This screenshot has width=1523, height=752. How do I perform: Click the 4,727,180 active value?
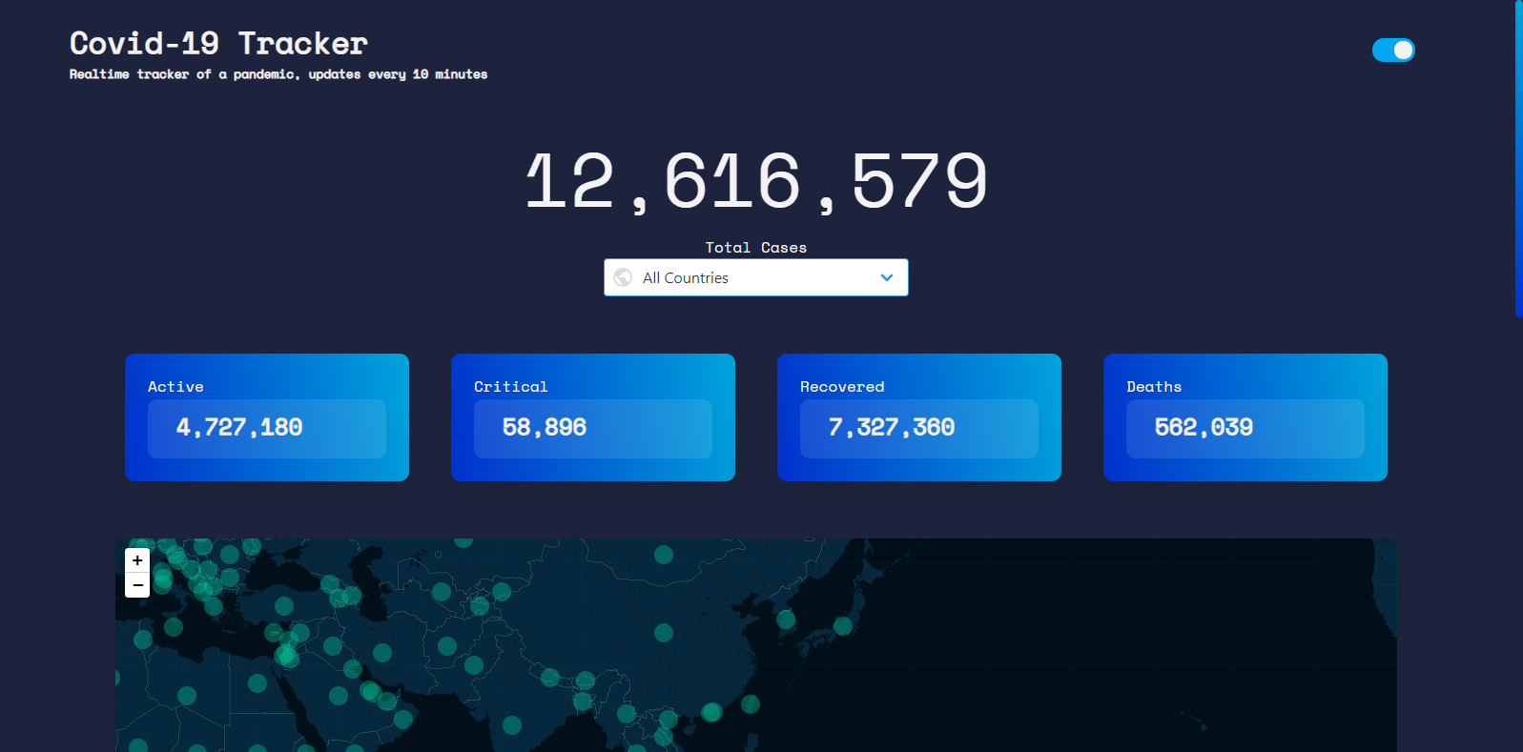tap(239, 428)
